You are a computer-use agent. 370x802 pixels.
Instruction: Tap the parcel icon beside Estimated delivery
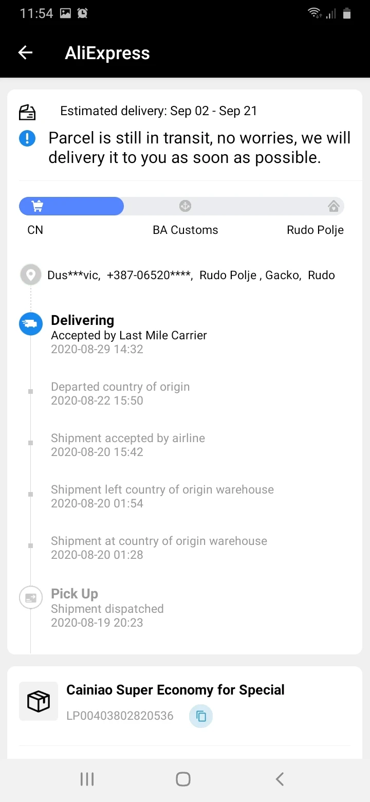coord(27,112)
